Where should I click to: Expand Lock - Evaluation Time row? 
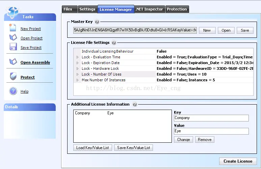[77, 57]
